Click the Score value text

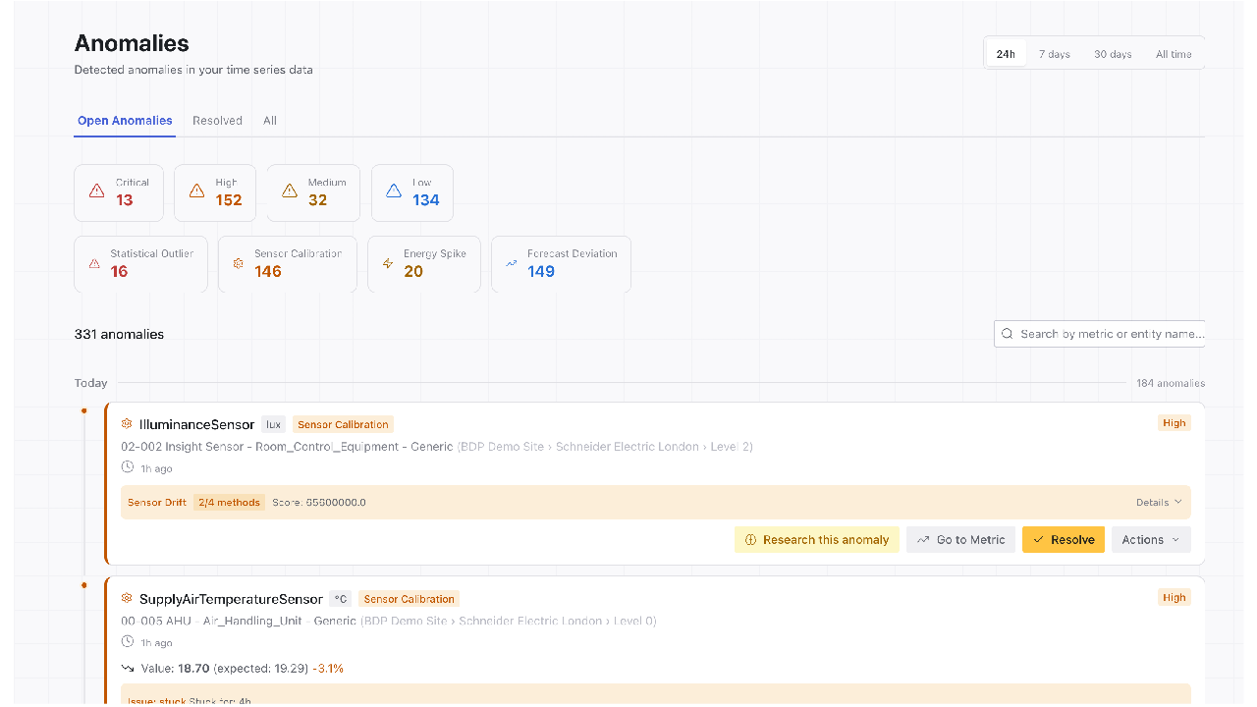(319, 502)
